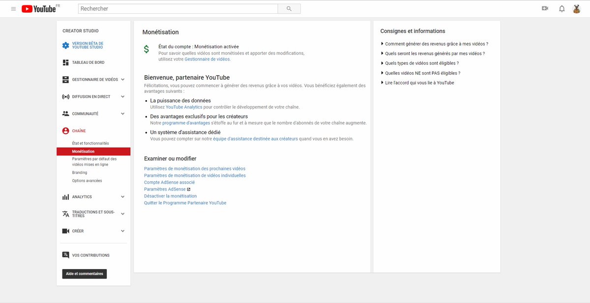590x303 pixels.
Task: Expand the Analytics section chevron
Action: click(x=123, y=197)
